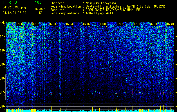Click the HROFFT title text
177x112 pixels.
17,2
